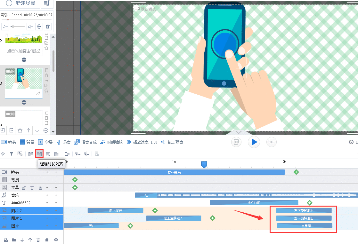This screenshot has width=358, height=244.
Task: Click the music volume slider
Action: (x=18, y=27)
